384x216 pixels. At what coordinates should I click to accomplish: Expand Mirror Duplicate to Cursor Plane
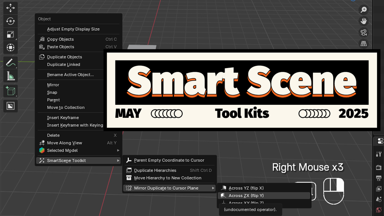(x=170, y=188)
